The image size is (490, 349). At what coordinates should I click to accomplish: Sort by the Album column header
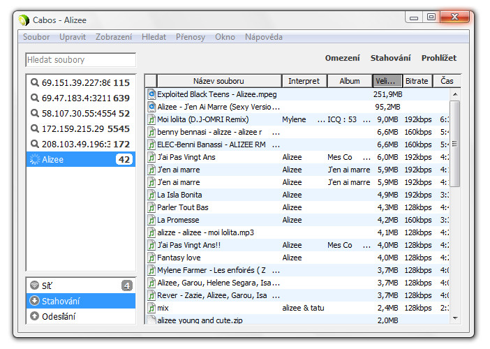pyautogui.click(x=350, y=81)
